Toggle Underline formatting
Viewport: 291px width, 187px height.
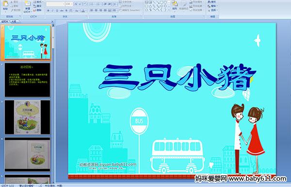pyautogui.click(x=57, y=11)
